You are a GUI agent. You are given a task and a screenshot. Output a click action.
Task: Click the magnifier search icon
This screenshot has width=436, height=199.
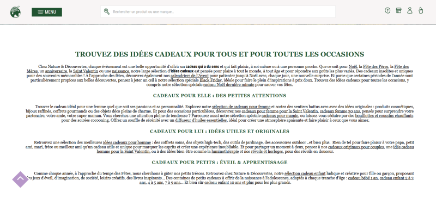point(107,11)
